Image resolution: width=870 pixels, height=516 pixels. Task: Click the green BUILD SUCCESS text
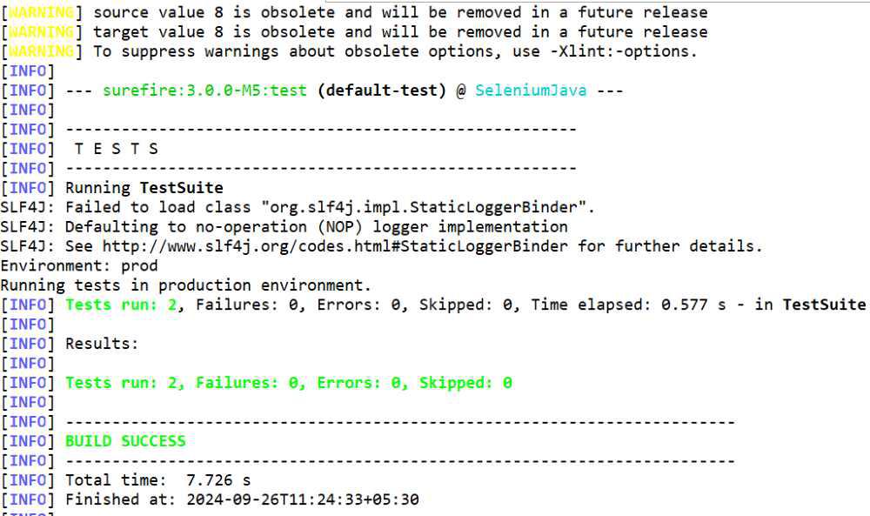click(x=125, y=441)
